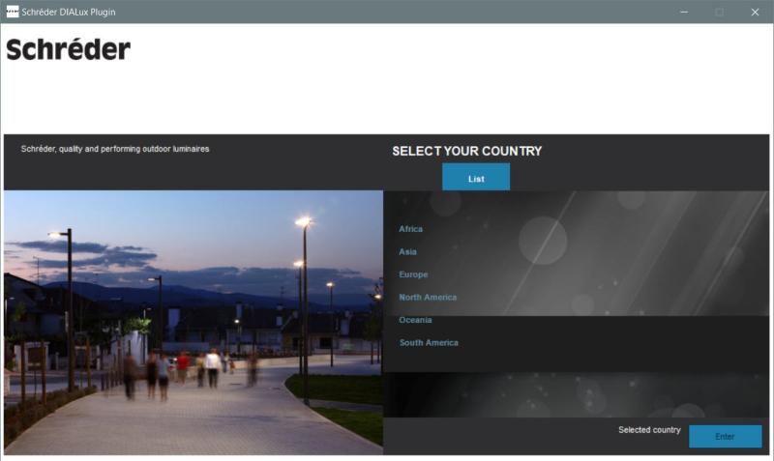
Task: Click the blue Enter button
Action: pyautogui.click(x=725, y=436)
